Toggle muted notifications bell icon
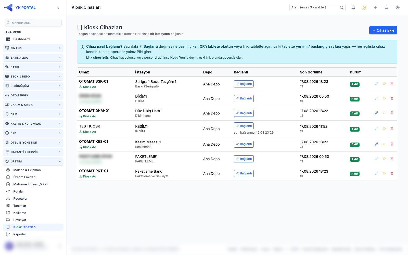Viewport: 408px width, 255px height. pyautogui.click(x=364, y=8)
